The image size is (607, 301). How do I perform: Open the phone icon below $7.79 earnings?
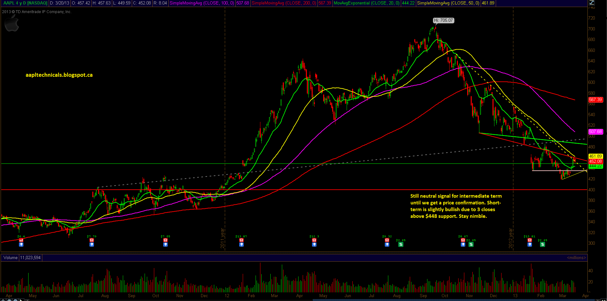[92, 240]
